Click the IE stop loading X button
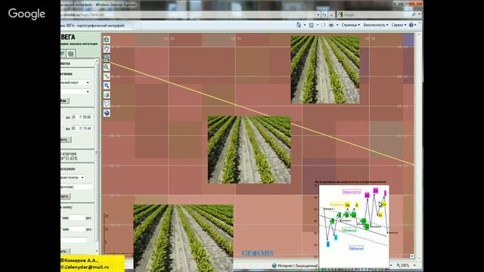The height and width of the screenshot is (272, 484). (331, 14)
